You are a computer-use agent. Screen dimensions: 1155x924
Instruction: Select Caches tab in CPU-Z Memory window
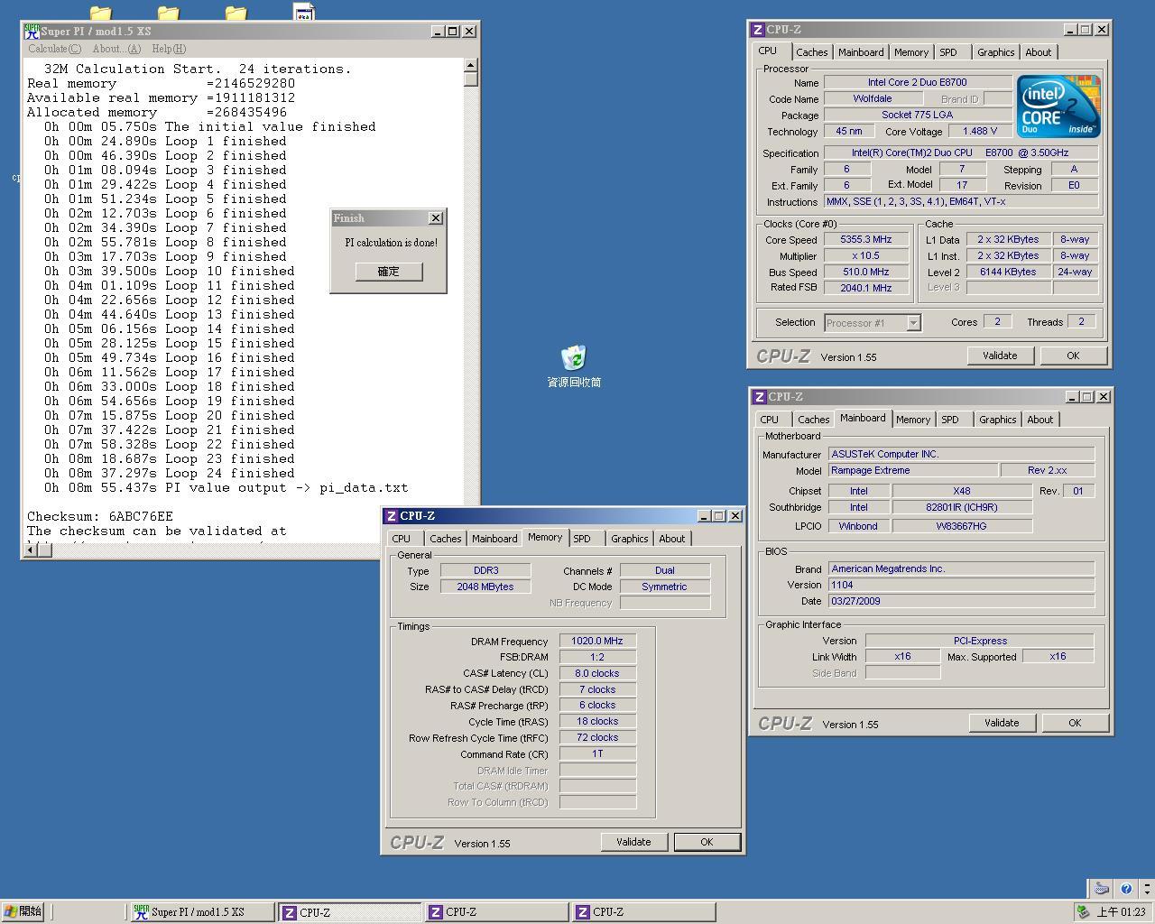pos(445,539)
